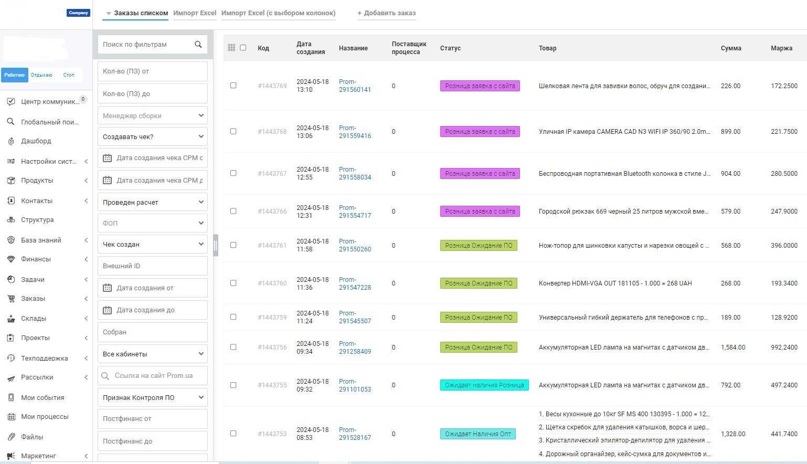
Task: Click the База знаний icon
Action: [10, 240]
